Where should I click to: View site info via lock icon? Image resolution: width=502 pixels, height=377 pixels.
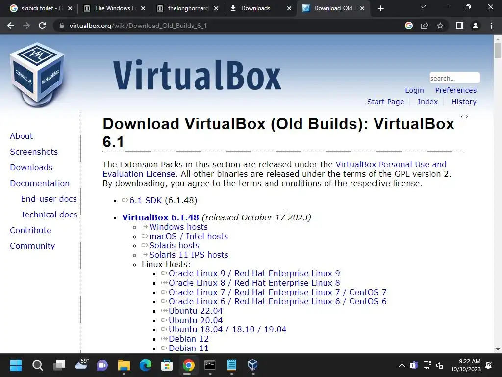pos(61,26)
